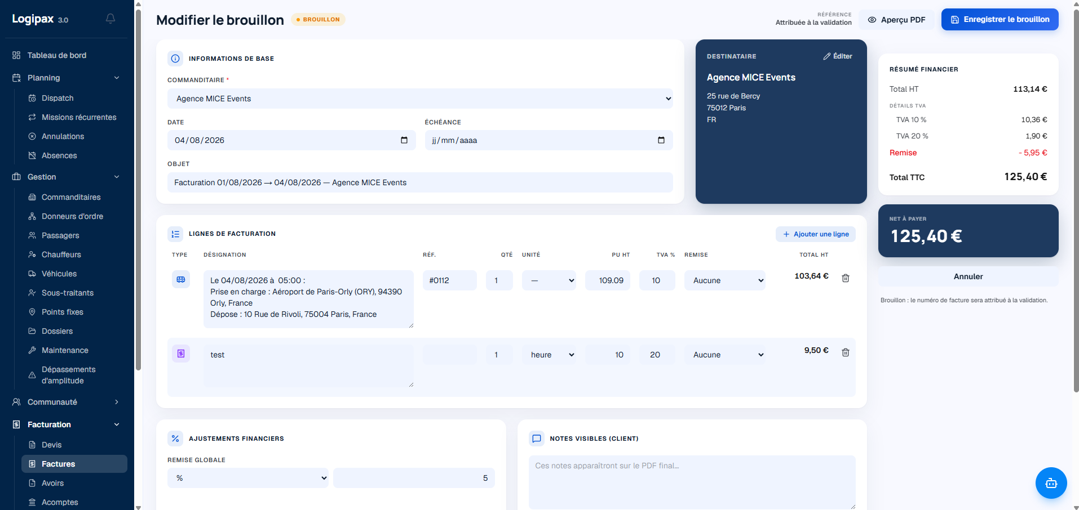The width and height of the screenshot is (1079, 510).
Task: Click the sidebar vertical scrollbar
Action: click(138, 190)
